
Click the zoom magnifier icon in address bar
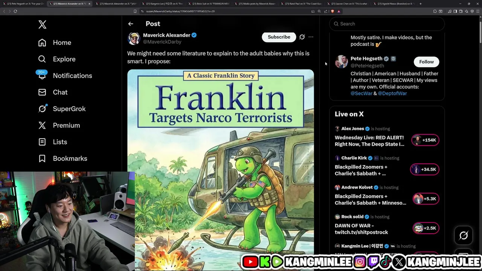[319, 11]
